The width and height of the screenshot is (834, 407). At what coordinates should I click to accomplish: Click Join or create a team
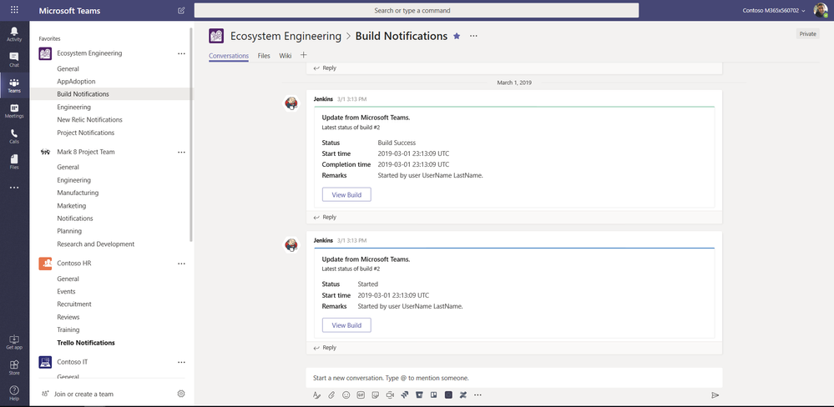78,394
